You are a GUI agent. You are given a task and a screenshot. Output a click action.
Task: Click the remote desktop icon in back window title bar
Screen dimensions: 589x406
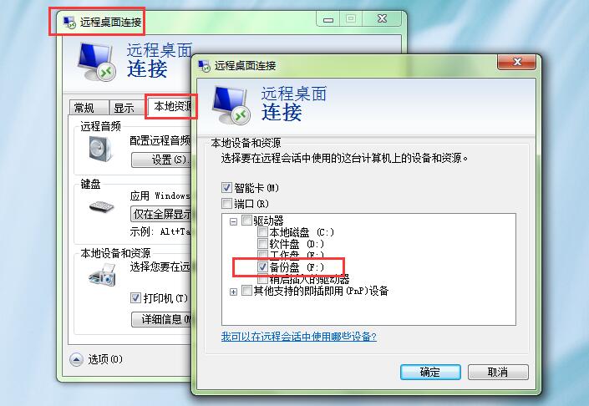click(x=69, y=23)
